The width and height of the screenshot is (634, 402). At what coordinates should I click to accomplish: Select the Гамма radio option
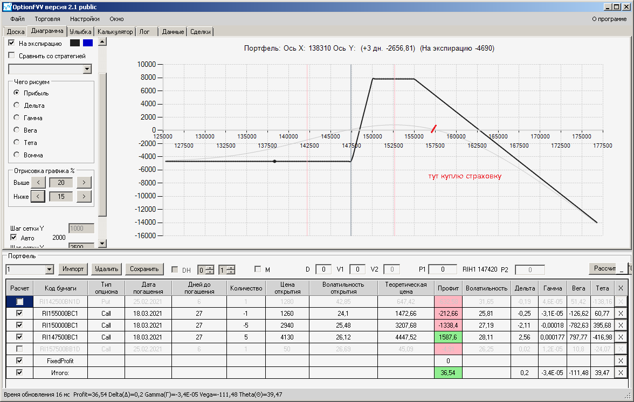click(x=17, y=117)
